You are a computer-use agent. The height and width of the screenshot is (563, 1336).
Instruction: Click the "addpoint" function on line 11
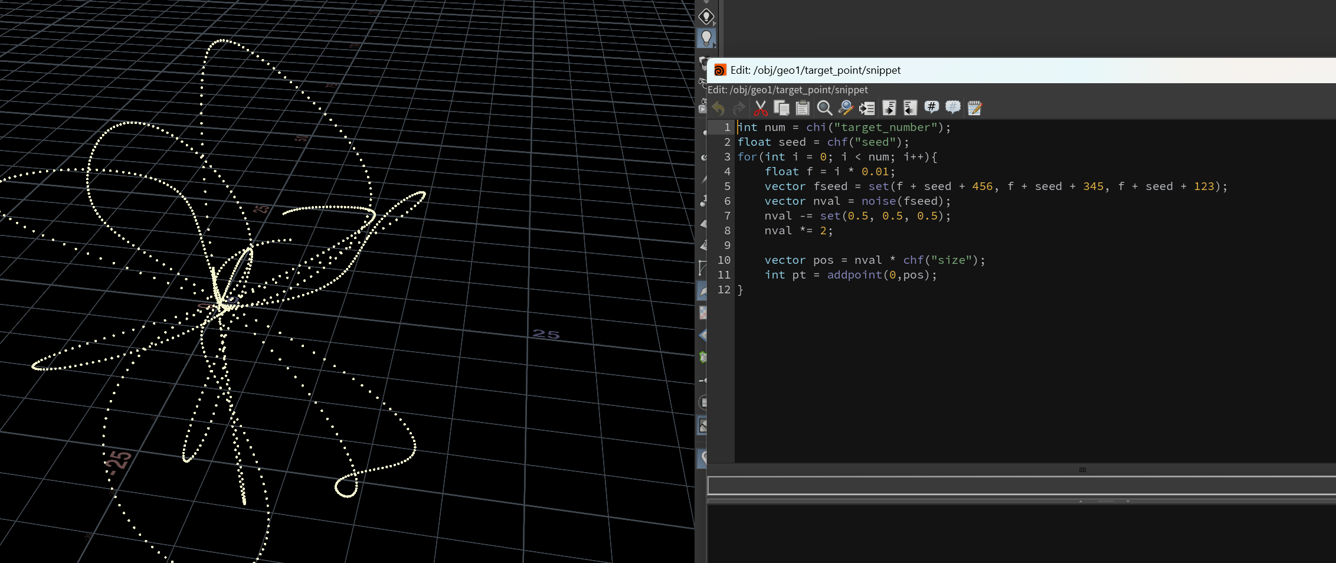[x=854, y=275]
